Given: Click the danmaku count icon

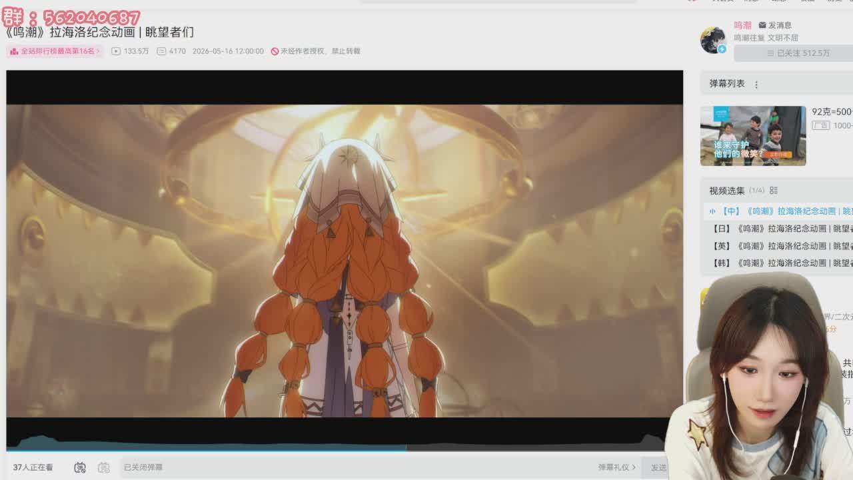Looking at the screenshot, I should point(161,51).
